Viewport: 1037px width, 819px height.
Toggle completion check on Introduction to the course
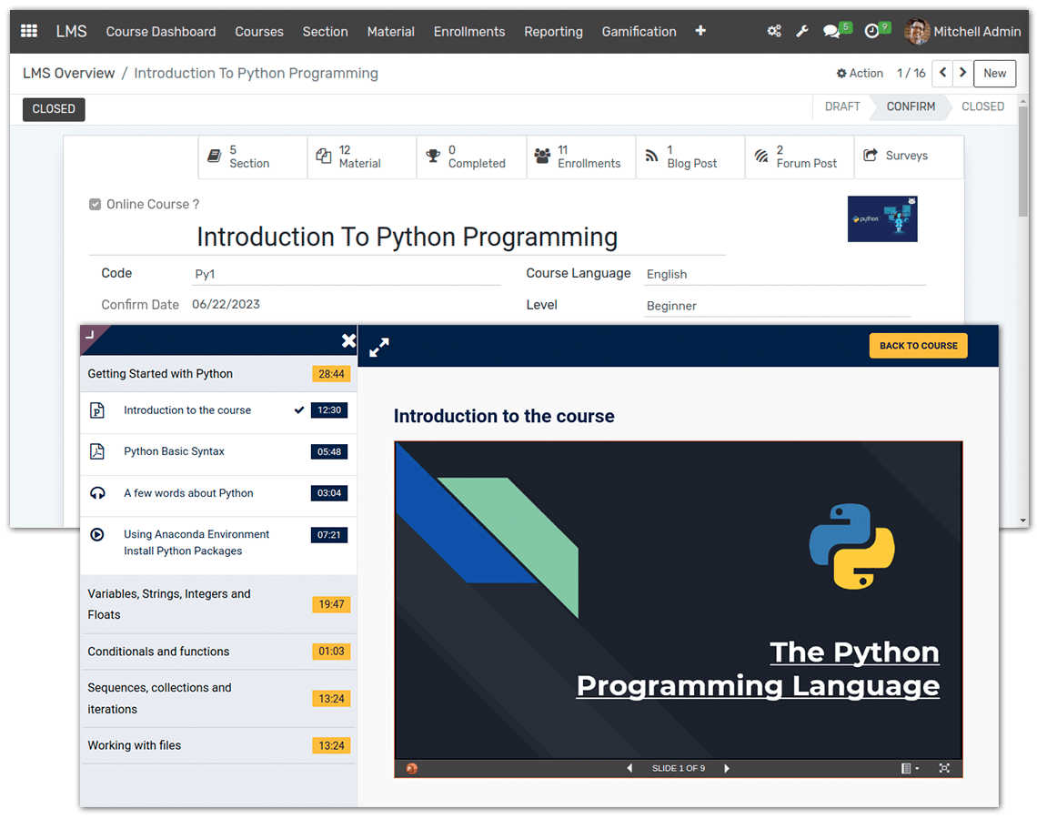tap(298, 410)
